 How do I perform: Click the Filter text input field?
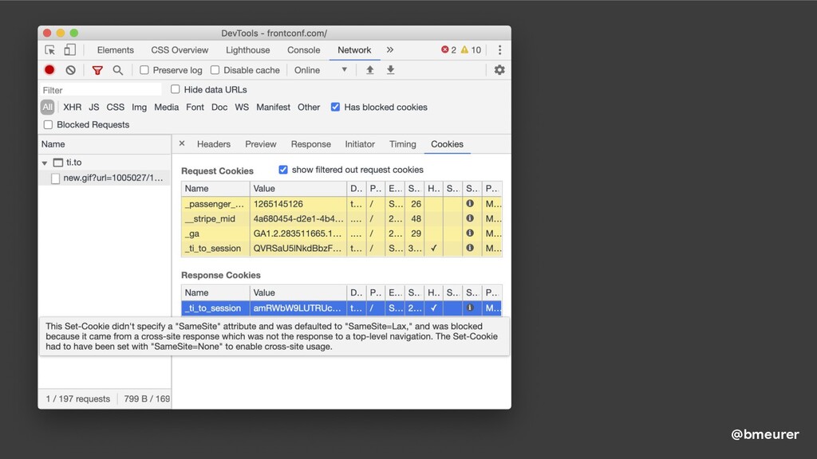101,89
